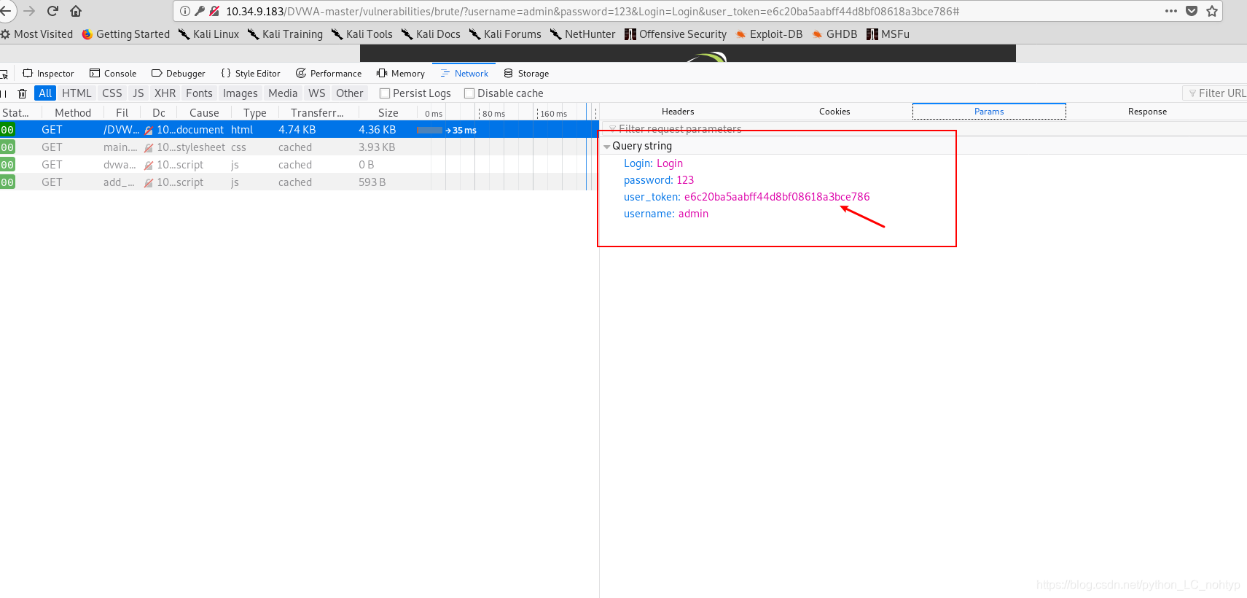The height and width of the screenshot is (598, 1247).
Task: Pick an element from the page
Action: coord(4,74)
